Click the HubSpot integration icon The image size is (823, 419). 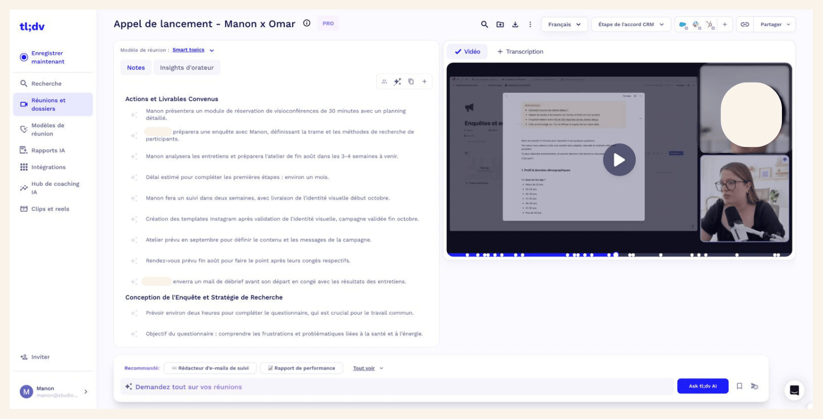pos(709,24)
